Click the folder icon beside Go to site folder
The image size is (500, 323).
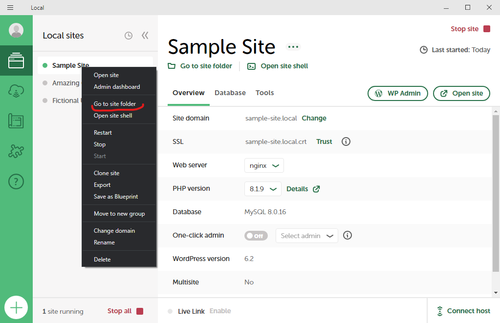click(x=172, y=66)
